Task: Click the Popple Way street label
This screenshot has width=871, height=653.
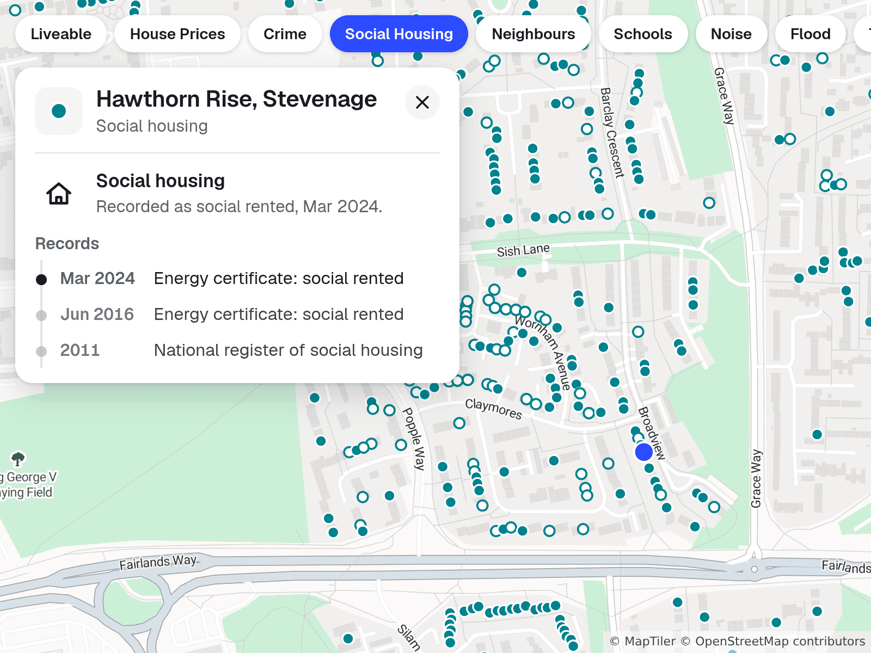Action: point(414,439)
